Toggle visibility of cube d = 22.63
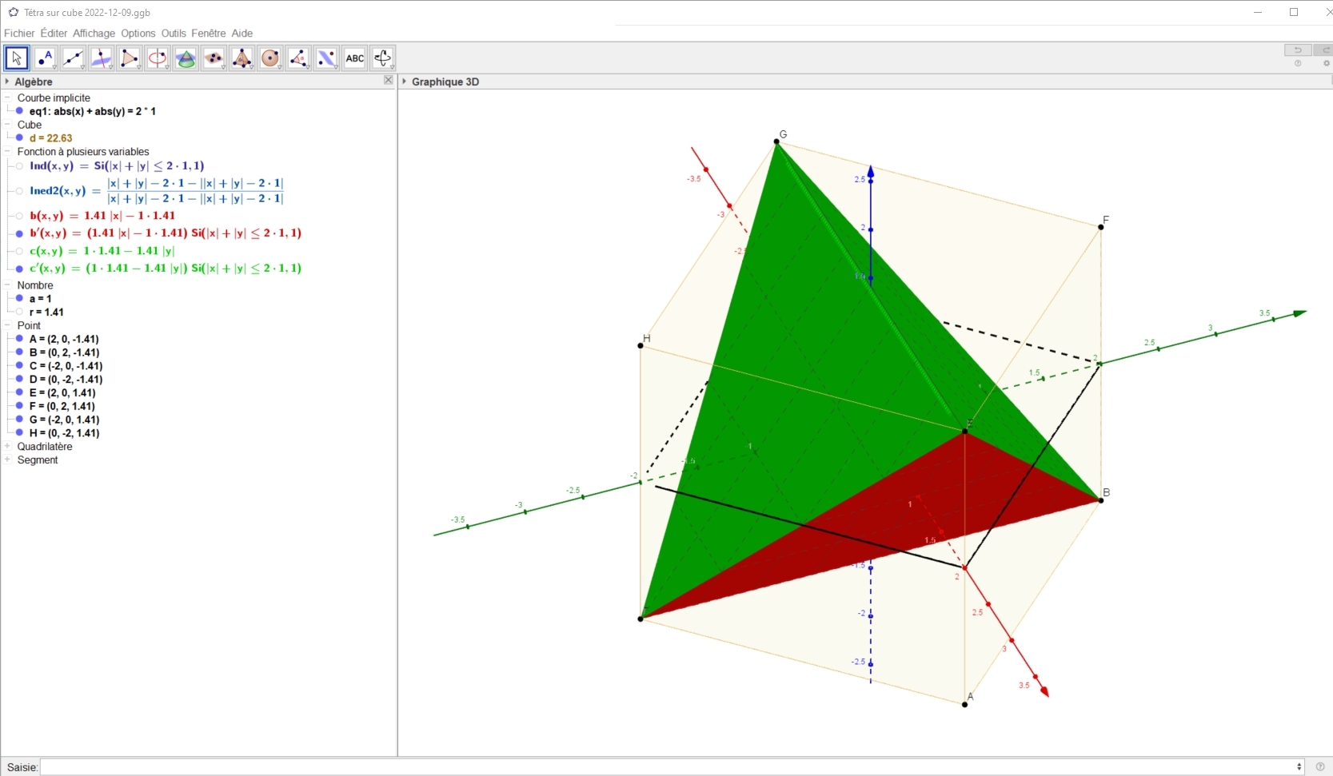Image resolution: width=1333 pixels, height=776 pixels. pos(20,138)
